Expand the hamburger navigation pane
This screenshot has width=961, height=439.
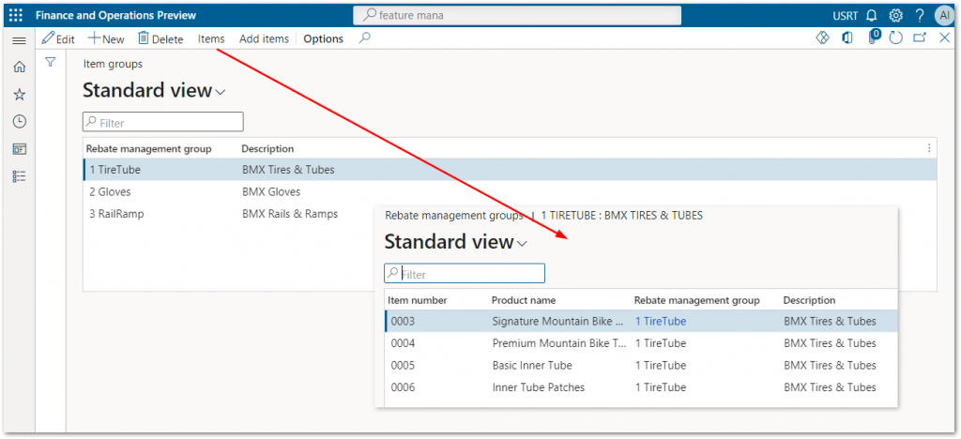[19, 40]
